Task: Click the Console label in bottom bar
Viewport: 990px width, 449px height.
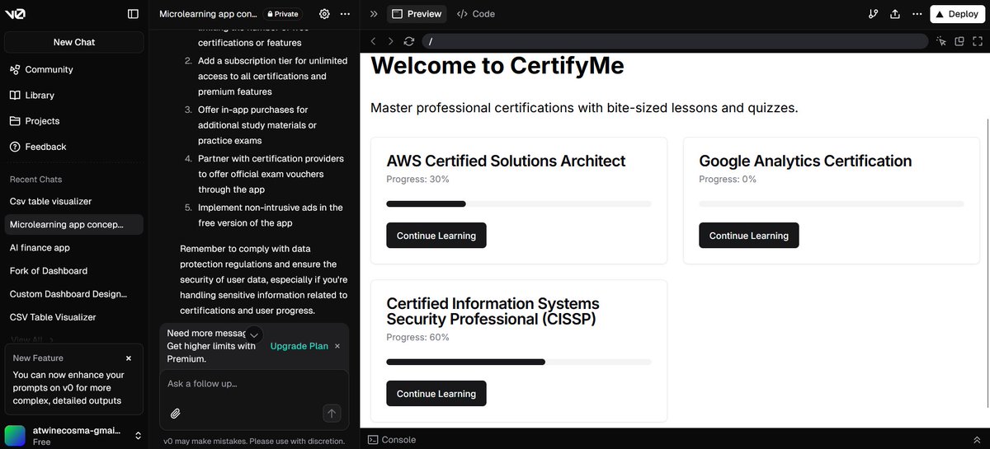Action: coord(398,440)
